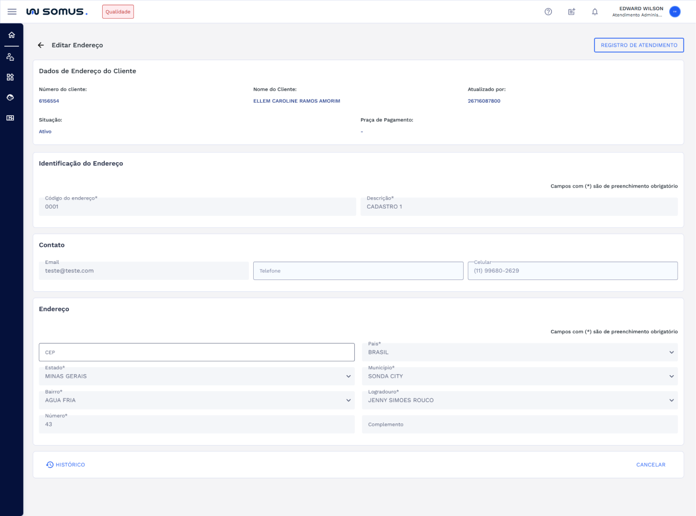
Task: Click the Cancelar button
Action: tap(650, 465)
